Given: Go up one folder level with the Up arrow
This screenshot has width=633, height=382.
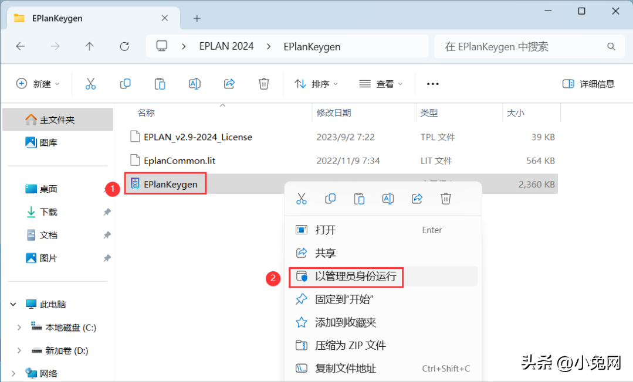Looking at the screenshot, I should pos(89,47).
